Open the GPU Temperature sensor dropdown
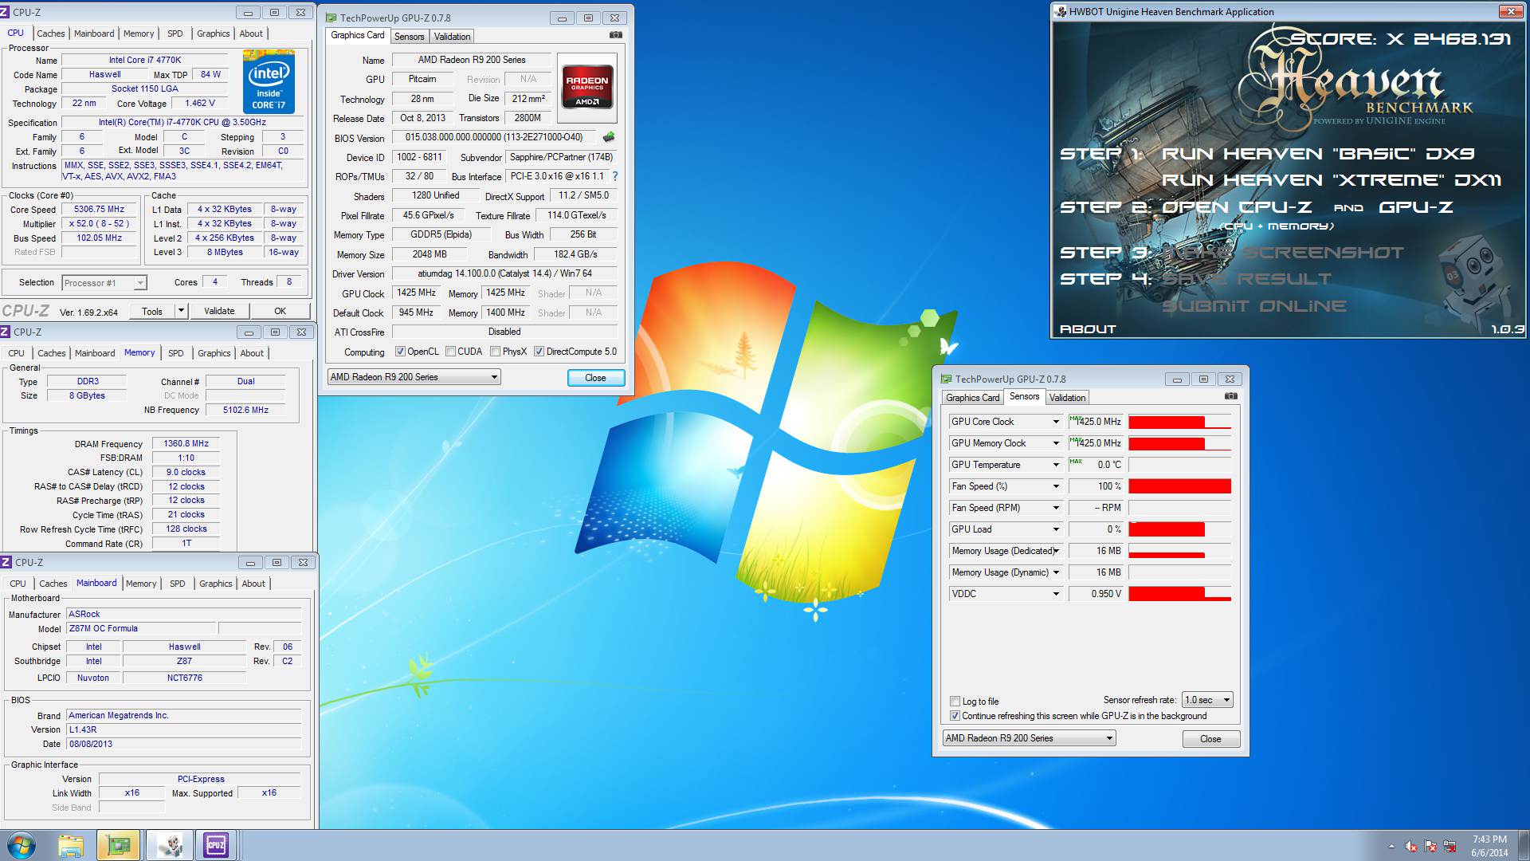1530x861 pixels. pyautogui.click(x=1056, y=465)
